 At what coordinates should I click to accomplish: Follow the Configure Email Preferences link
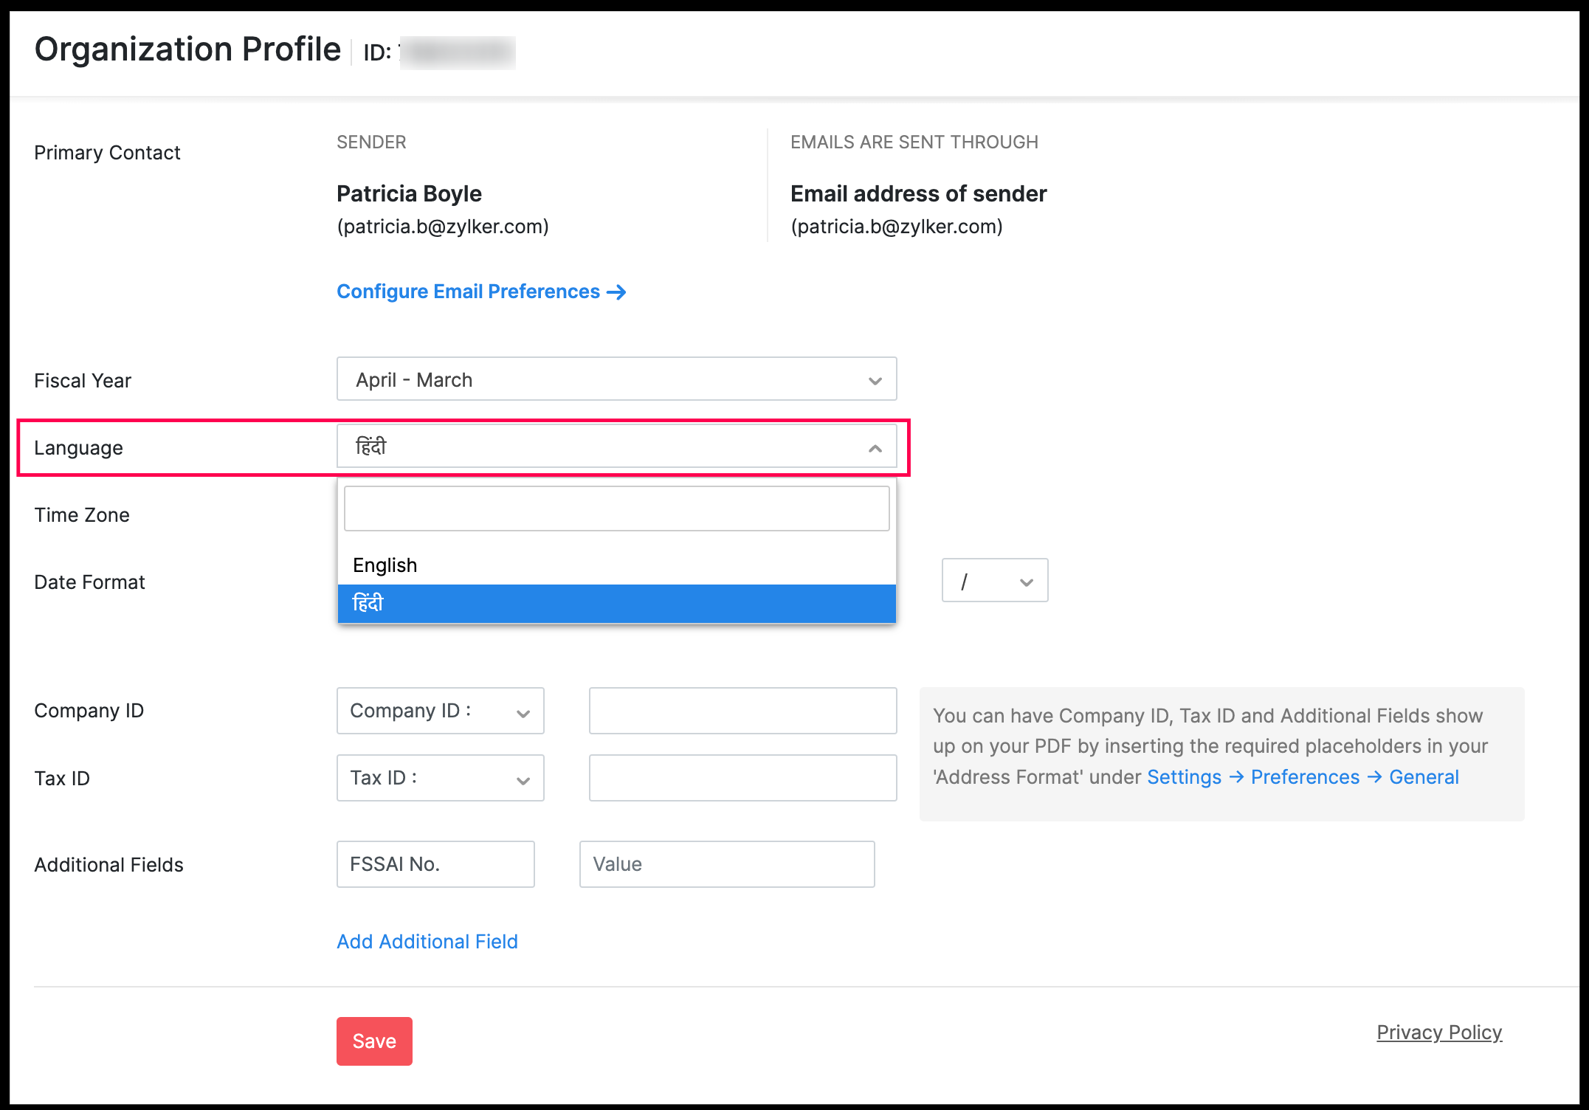click(468, 292)
